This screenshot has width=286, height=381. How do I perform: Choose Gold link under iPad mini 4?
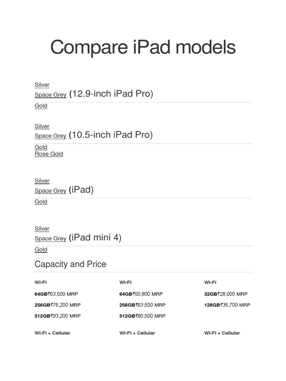pos(41,249)
